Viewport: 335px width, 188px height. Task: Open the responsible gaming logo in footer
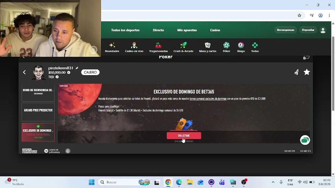30,151
